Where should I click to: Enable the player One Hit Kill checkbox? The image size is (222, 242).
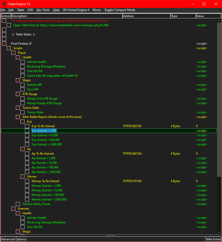[x=23, y=71]
